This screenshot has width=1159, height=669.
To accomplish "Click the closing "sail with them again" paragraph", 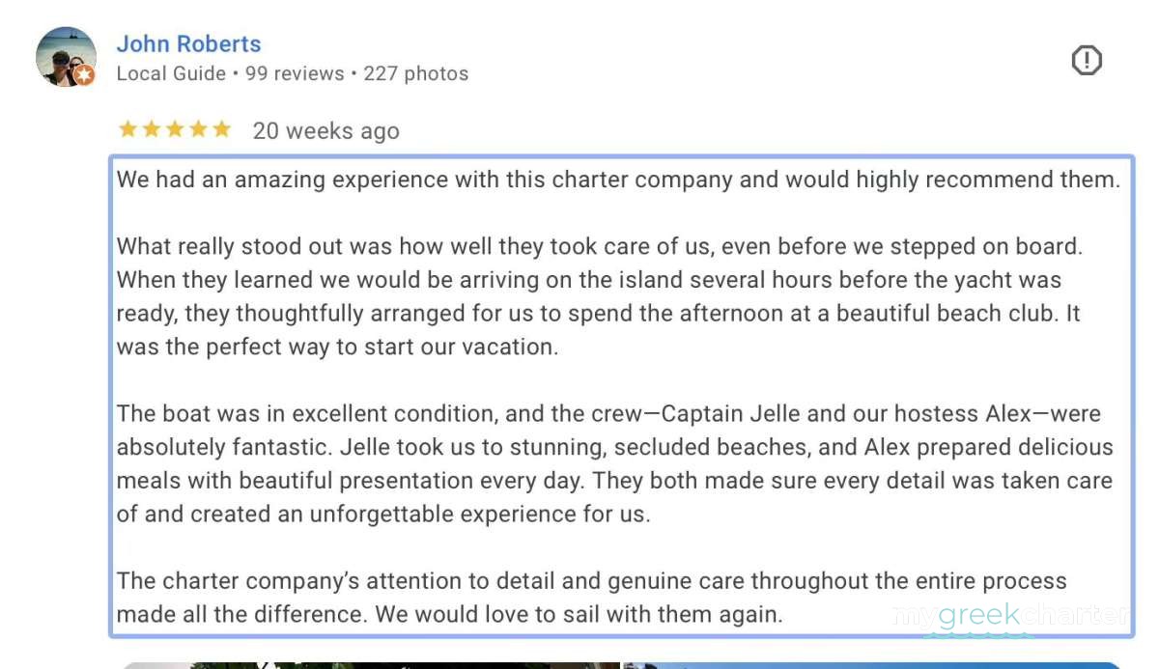I will 591,598.
